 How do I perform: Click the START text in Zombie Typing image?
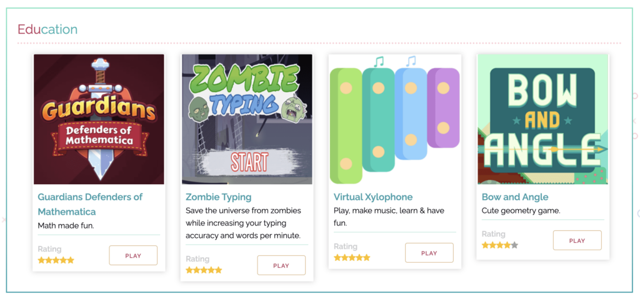coord(249,162)
